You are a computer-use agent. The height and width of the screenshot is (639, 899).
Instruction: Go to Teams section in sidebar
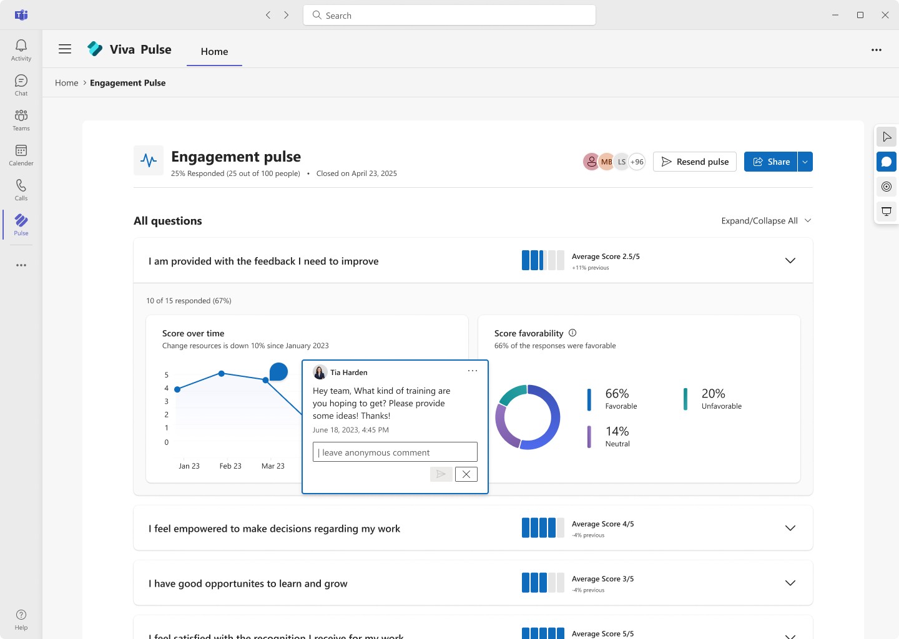(x=21, y=120)
